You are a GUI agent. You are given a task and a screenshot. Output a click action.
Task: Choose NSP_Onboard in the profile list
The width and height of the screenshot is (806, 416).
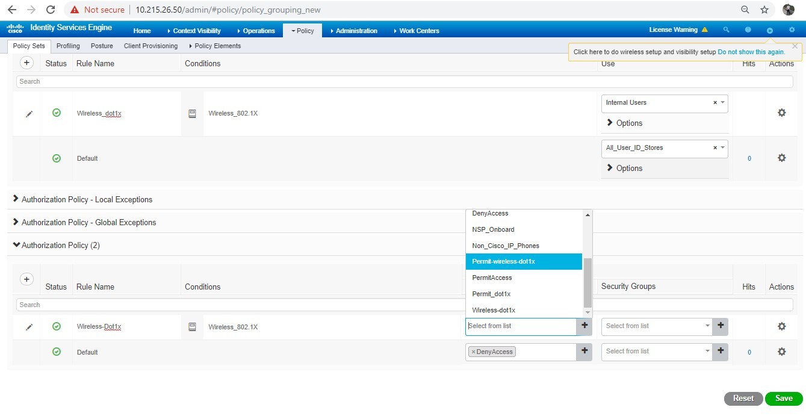click(524, 229)
